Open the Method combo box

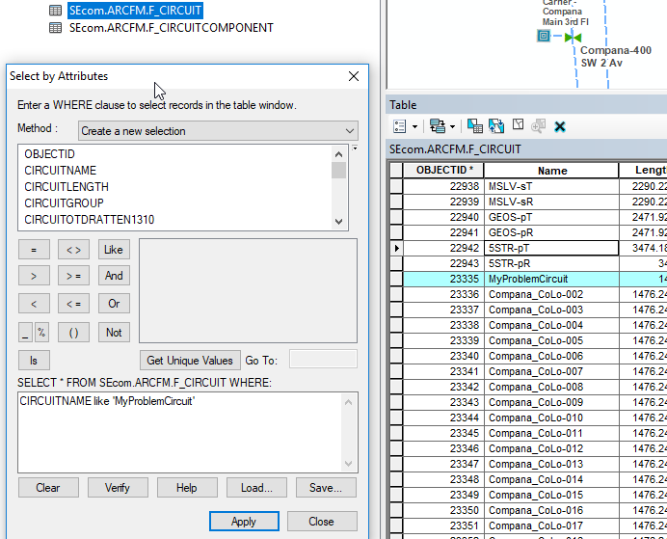point(218,130)
